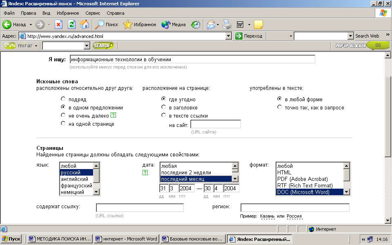Click the green Переход go arrow
The width and height of the screenshot is (392, 245).
pyautogui.click(x=239, y=36)
